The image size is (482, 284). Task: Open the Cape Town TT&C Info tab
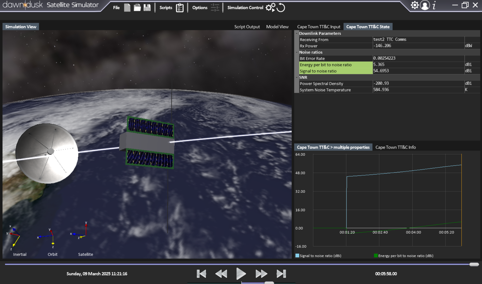[x=395, y=147]
